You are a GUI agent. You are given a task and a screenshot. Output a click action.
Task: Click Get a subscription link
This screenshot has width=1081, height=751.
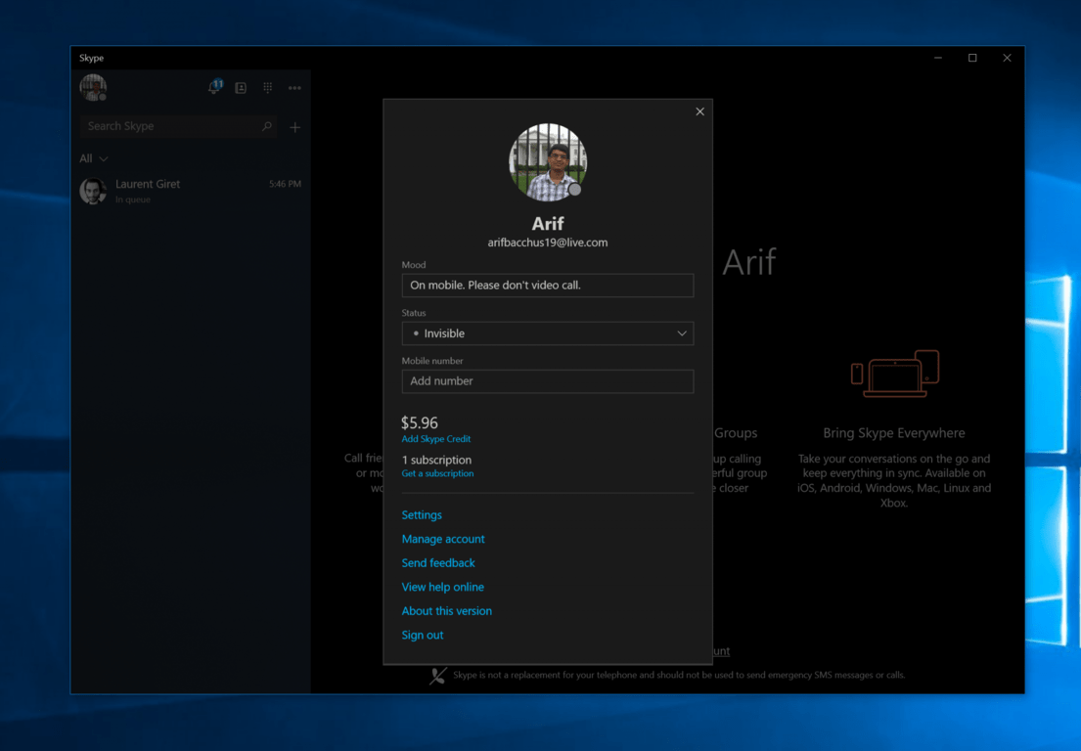click(437, 473)
